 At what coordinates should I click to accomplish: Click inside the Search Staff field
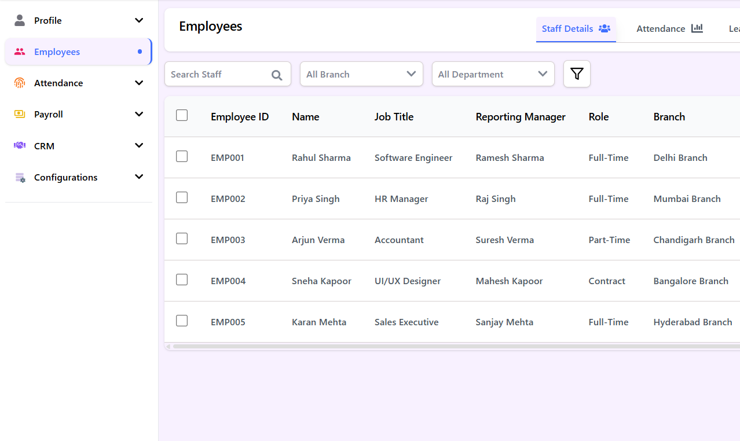[220, 74]
